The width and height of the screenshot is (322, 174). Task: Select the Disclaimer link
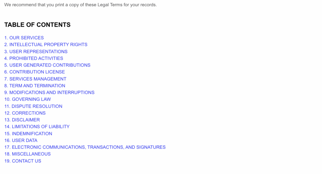click(x=22, y=120)
